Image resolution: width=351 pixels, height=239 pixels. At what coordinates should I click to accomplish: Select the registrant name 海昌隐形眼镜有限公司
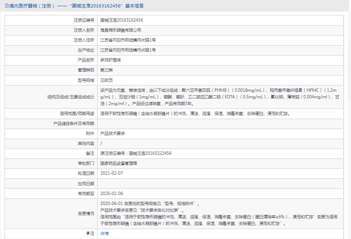click(x=121, y=30)
